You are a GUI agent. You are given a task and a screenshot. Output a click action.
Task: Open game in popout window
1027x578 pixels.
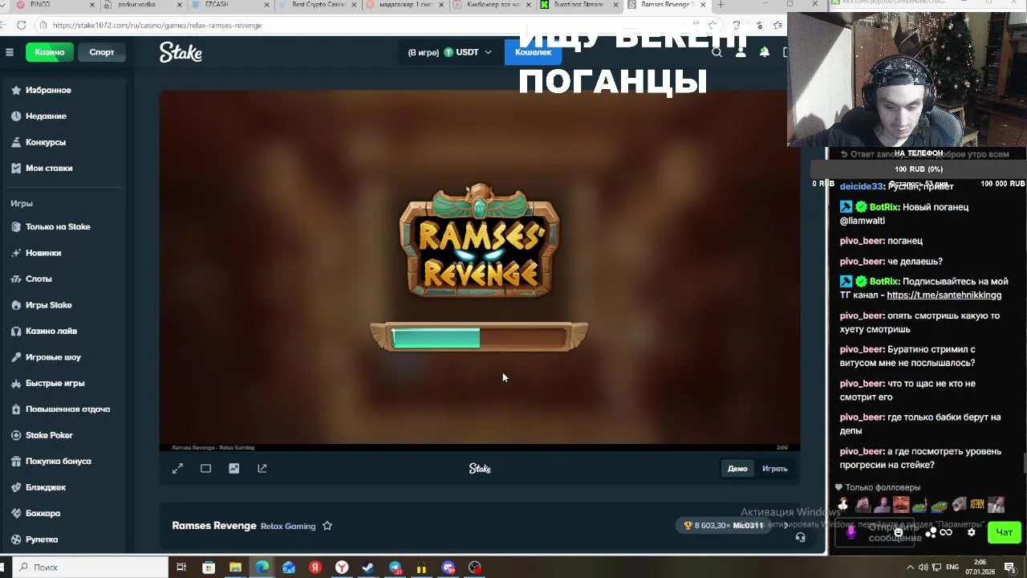click(262, 469)
